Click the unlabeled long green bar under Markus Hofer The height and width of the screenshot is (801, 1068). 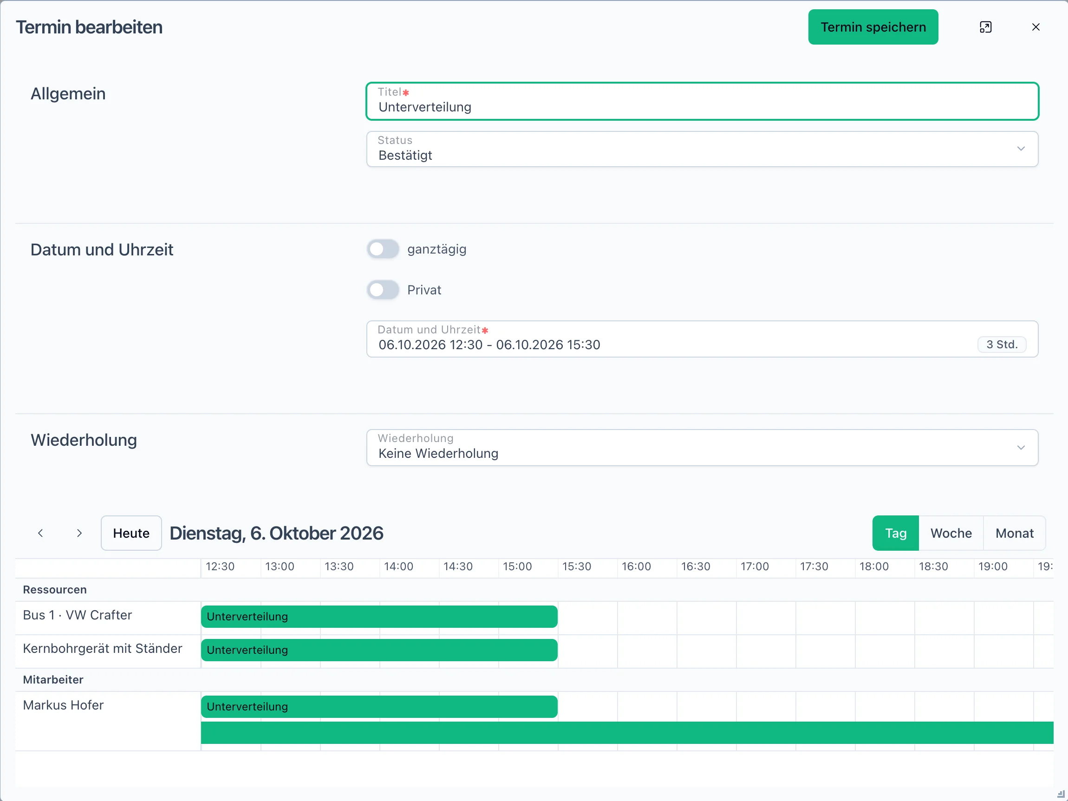coord(627,733)
